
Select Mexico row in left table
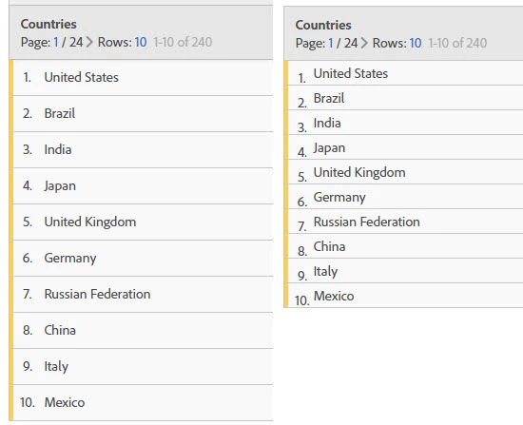[x=143, y=402]
